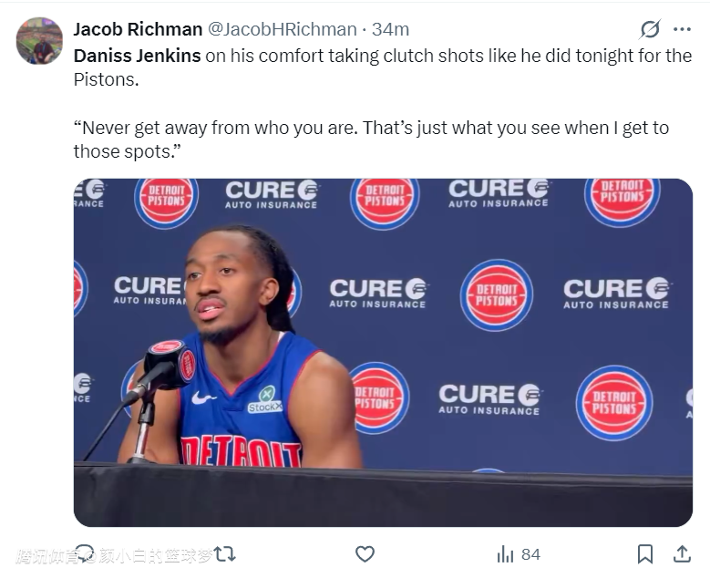Click the view count bar-chart icon

coord(505,554)
